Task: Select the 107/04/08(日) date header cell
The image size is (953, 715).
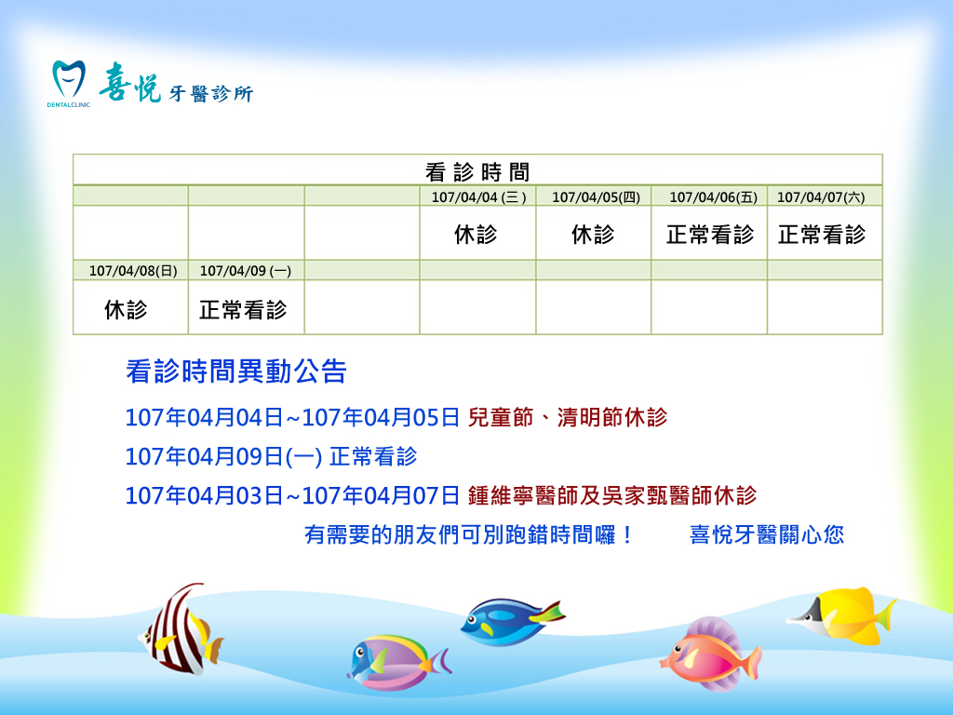Action: [x=130, y=271]
